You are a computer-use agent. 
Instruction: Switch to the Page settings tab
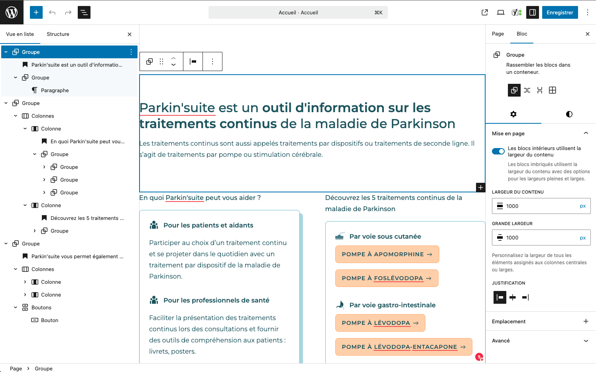pos(498,34)
